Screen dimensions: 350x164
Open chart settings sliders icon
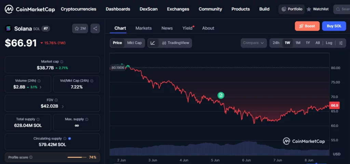341,43
